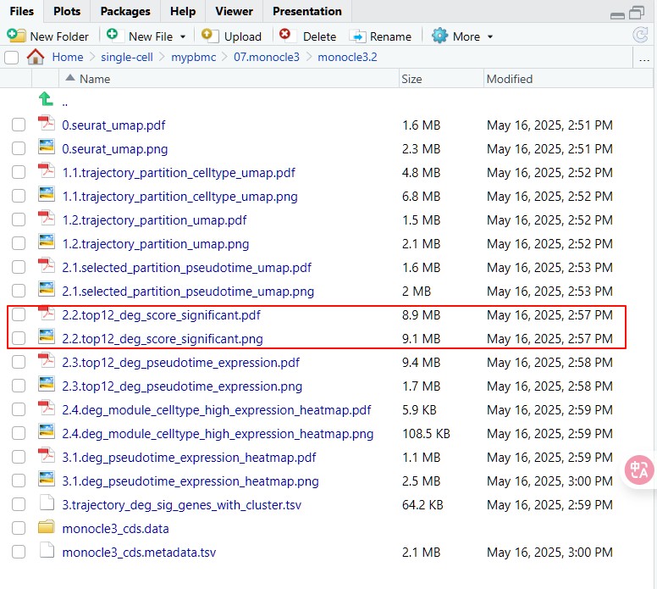Check the box for 0.seurat_umap.pdf
The width and height of the screenshot is (657, 589).
tap(19, 125)
